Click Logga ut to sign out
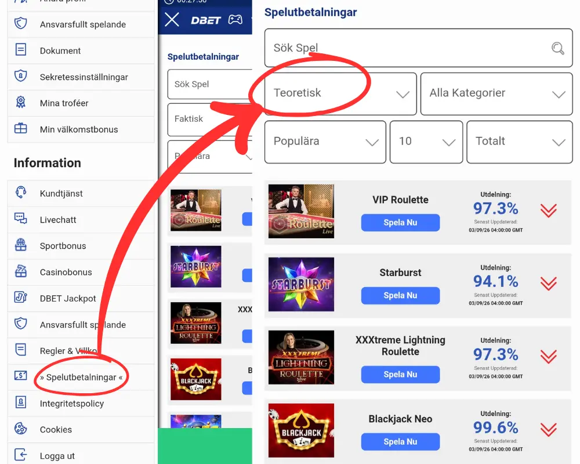The image size is (580, 464). point(81,454)
